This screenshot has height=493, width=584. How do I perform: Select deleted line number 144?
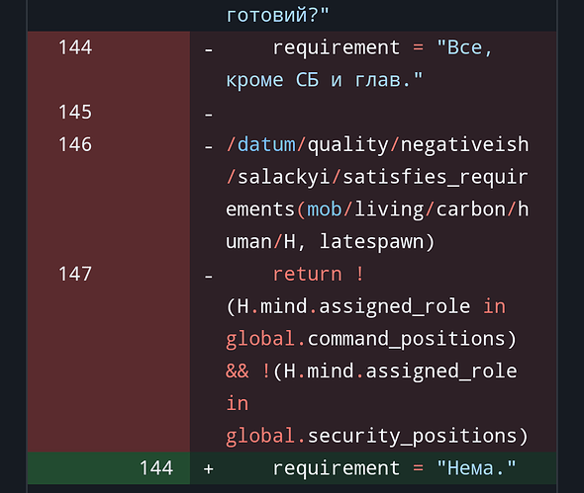pos(75,47)
